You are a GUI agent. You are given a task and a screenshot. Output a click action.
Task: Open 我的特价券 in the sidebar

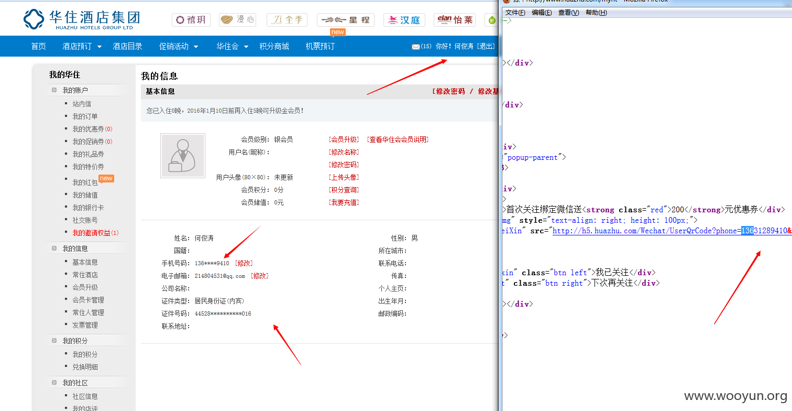[88, 167]
